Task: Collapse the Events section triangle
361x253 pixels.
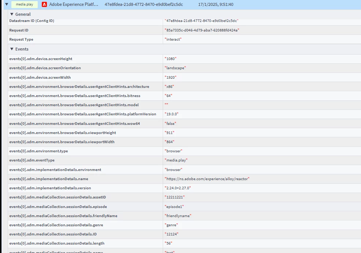Action: pos(12,49)
